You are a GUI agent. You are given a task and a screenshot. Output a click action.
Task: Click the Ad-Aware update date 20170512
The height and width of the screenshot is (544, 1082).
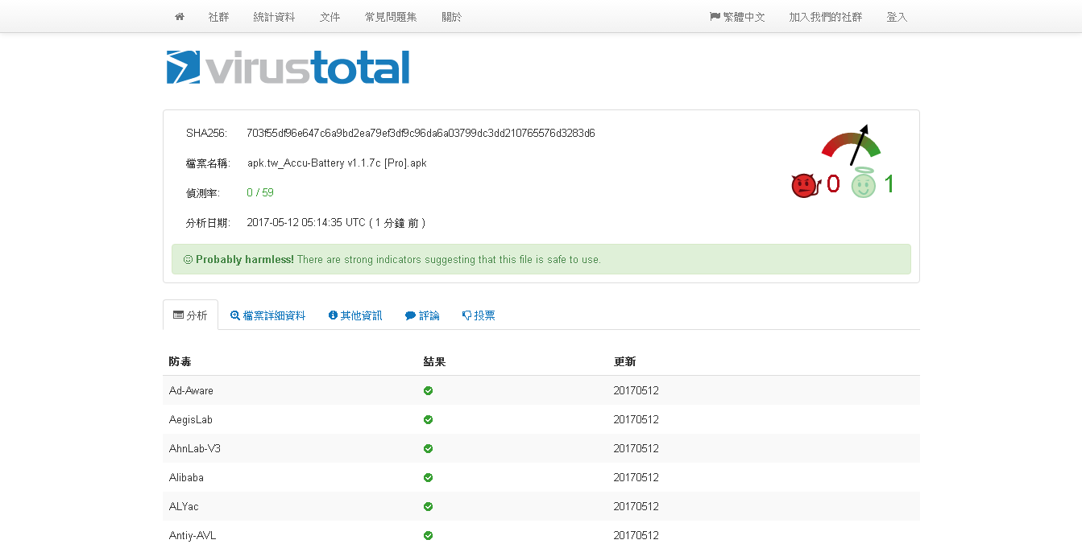(x=636, y=390)
